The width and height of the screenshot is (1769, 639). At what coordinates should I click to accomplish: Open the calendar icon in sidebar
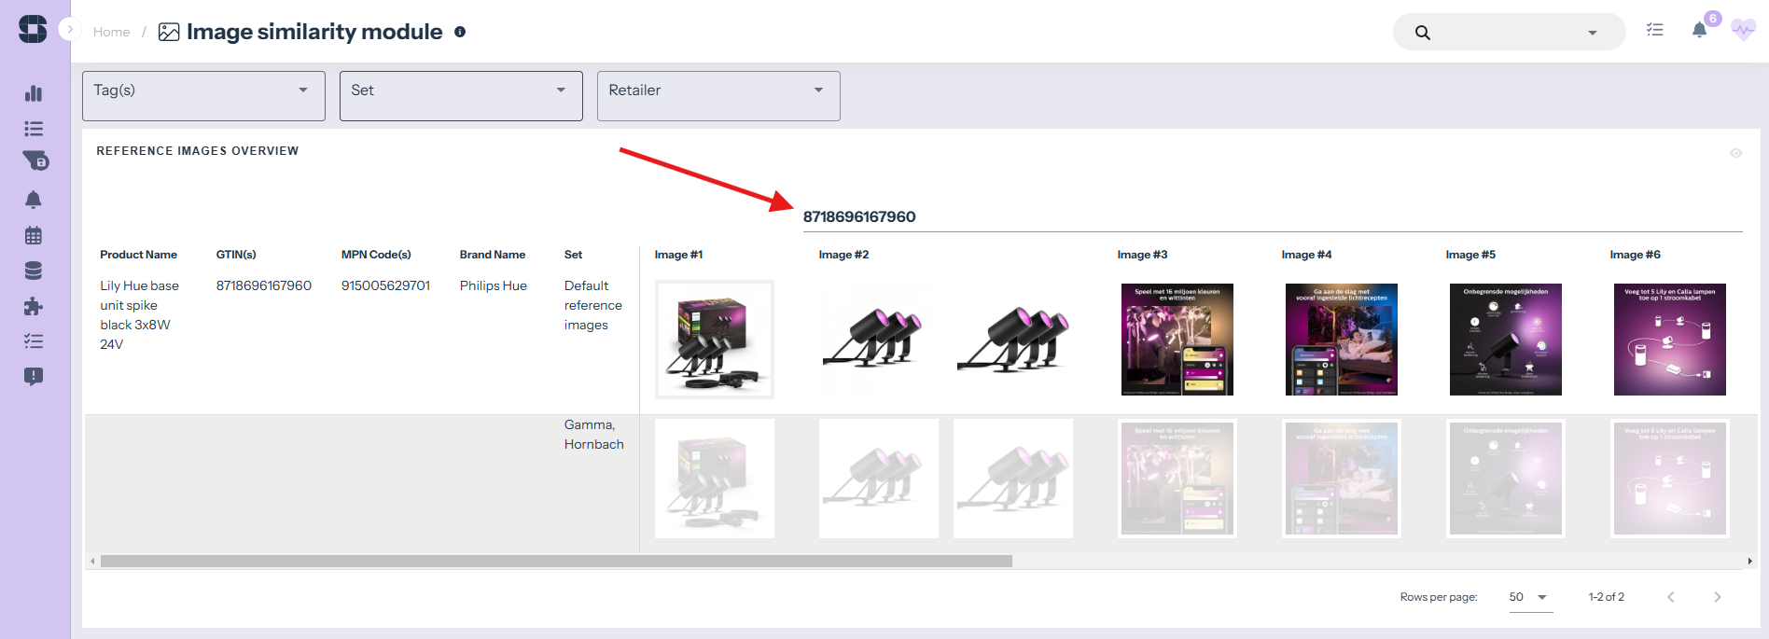34,236
